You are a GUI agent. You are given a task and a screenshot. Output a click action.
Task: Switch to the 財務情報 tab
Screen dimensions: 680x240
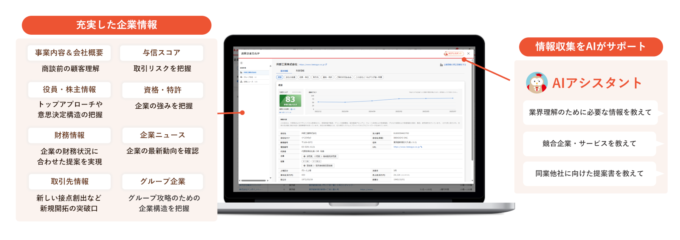pos(300,71)
